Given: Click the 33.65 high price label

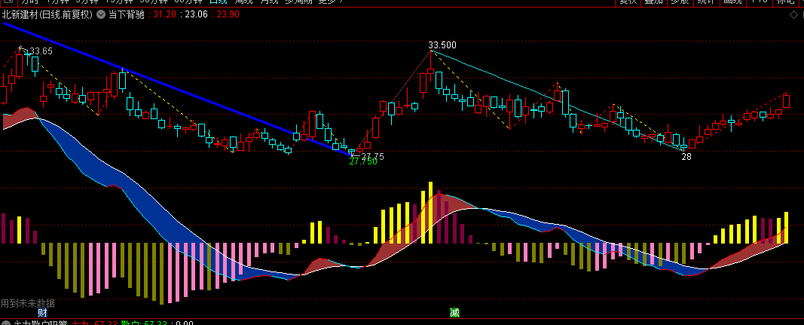Looking at the screenshot, I should pos(41,51).
